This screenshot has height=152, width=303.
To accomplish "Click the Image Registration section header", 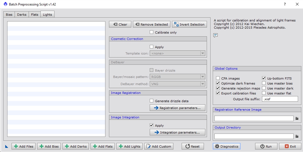I will coord(158,93).
